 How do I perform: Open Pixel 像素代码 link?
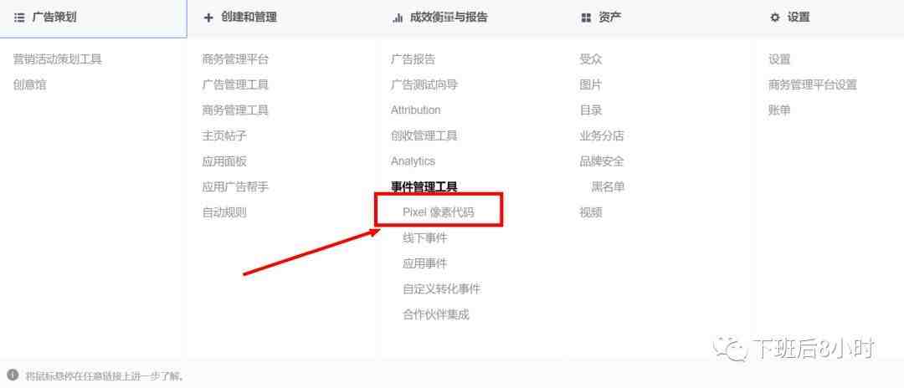439,212
